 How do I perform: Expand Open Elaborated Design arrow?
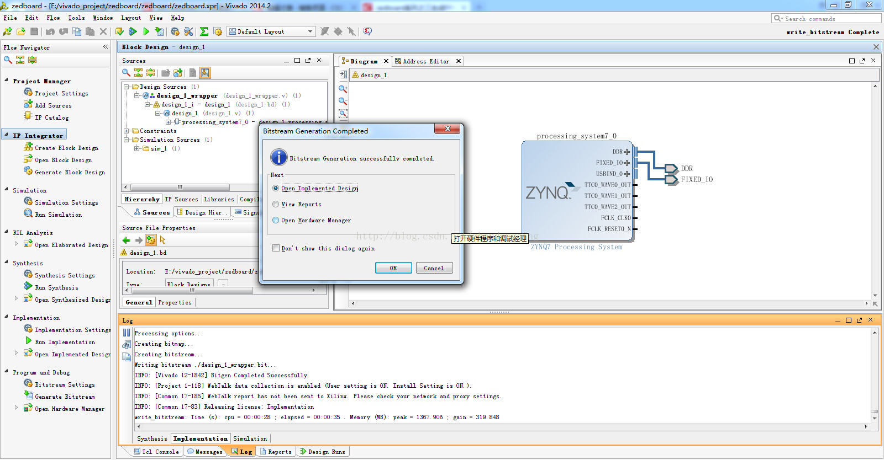(x=16, y=244)
